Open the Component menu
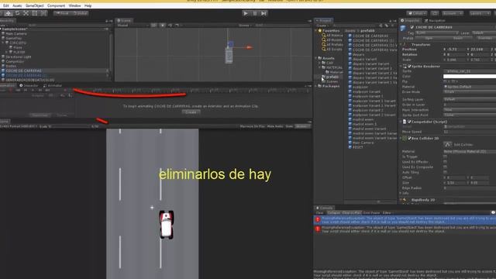This screenshot has height=279, width=496. click(56, 5)
